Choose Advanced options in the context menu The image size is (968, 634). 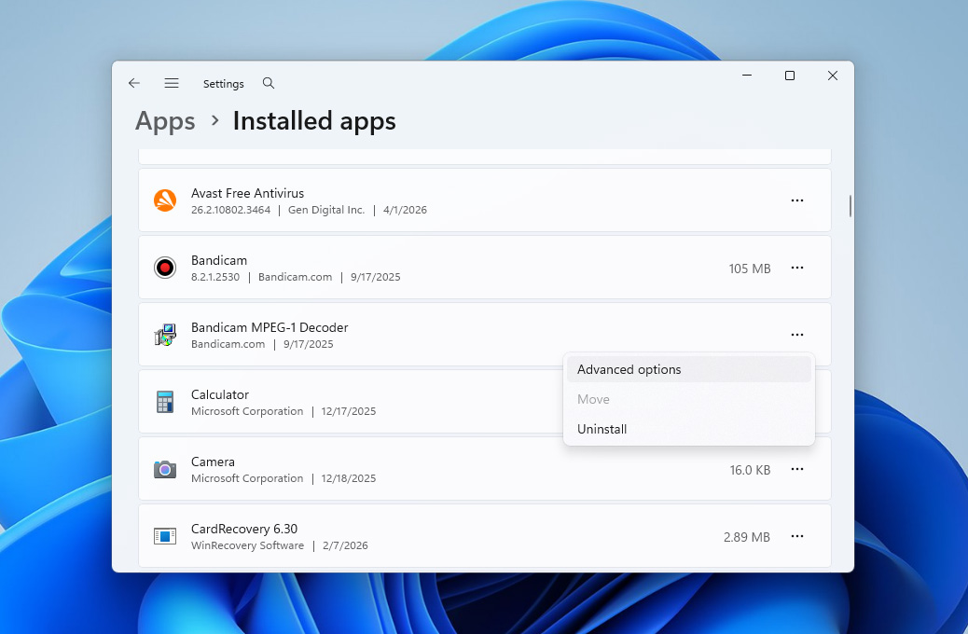click(689, 369)
